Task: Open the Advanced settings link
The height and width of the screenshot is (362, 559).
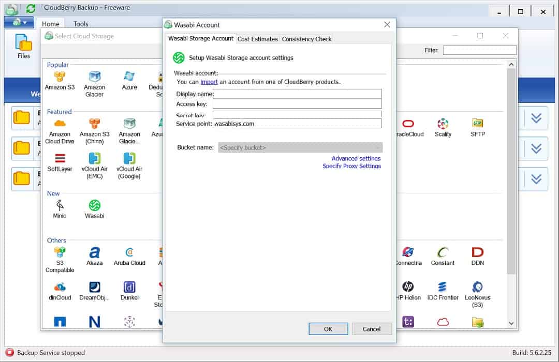Action: (356, 158)
